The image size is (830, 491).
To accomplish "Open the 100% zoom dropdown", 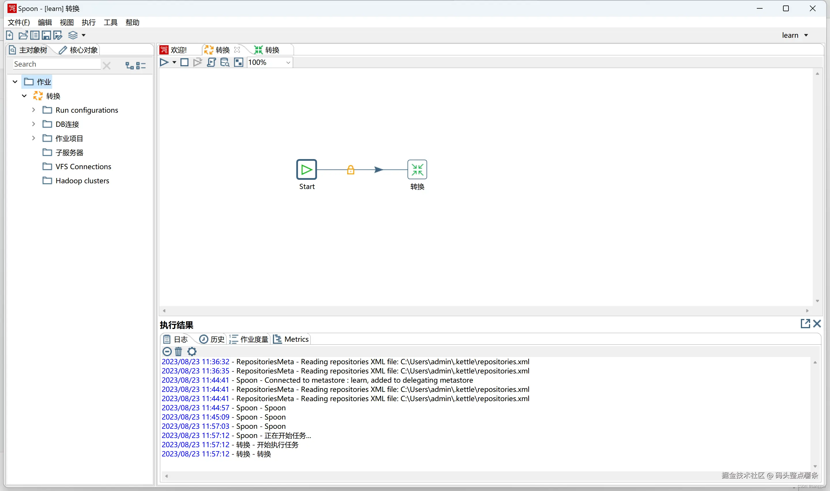I will pyautogui.click(x=288, y=62).
